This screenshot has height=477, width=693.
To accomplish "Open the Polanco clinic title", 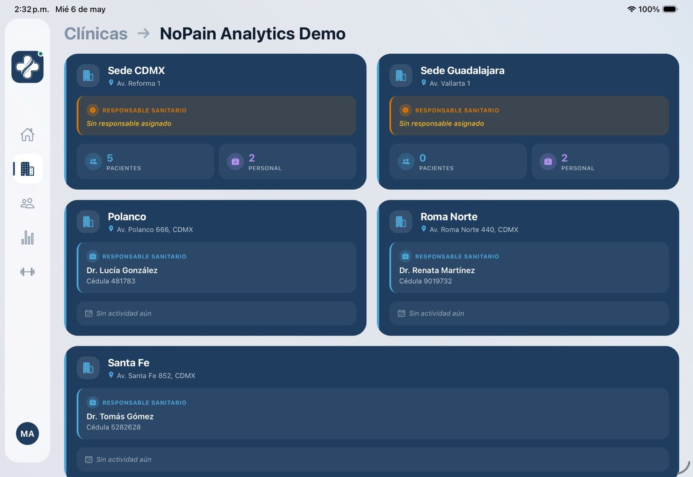I will pyautogui.click(x=127, y=217).
